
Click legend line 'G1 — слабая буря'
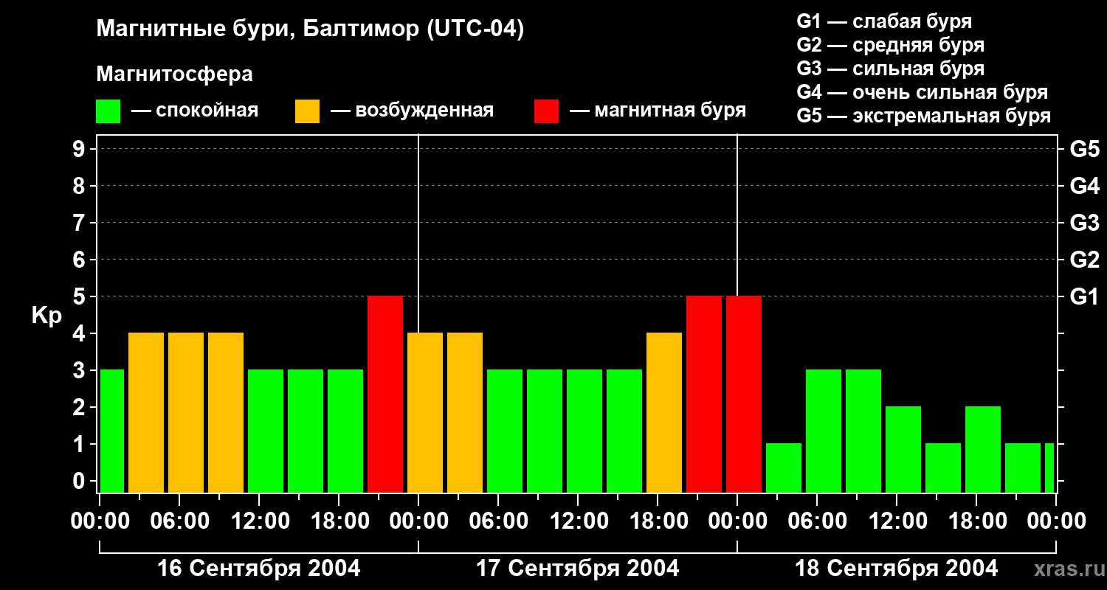(884, 21)
